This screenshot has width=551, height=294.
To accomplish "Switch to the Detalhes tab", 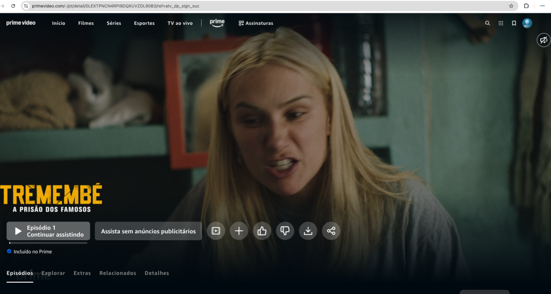I will [x=157, y=273].
